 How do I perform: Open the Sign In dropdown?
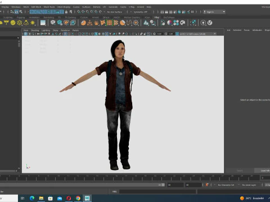click(x=214, y=12)
